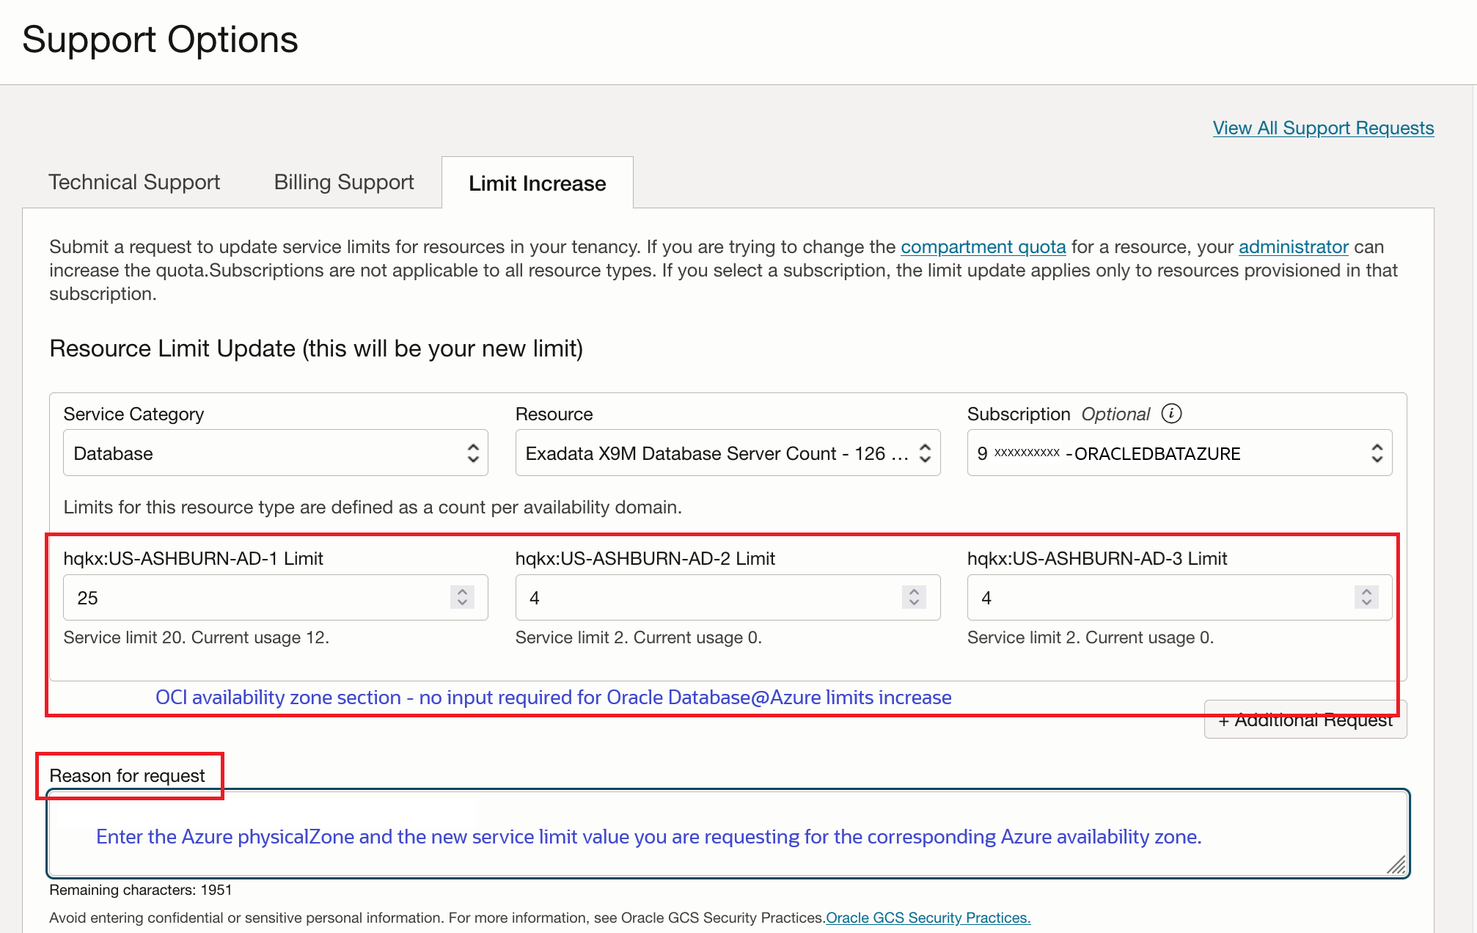Increase US-ASHBURN-AD-1 limit with up arrow
This screenshot has width=1477, height=933.
pos(462,591)
